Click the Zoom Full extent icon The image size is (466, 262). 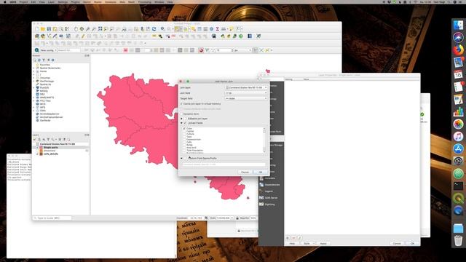[100, 29]
